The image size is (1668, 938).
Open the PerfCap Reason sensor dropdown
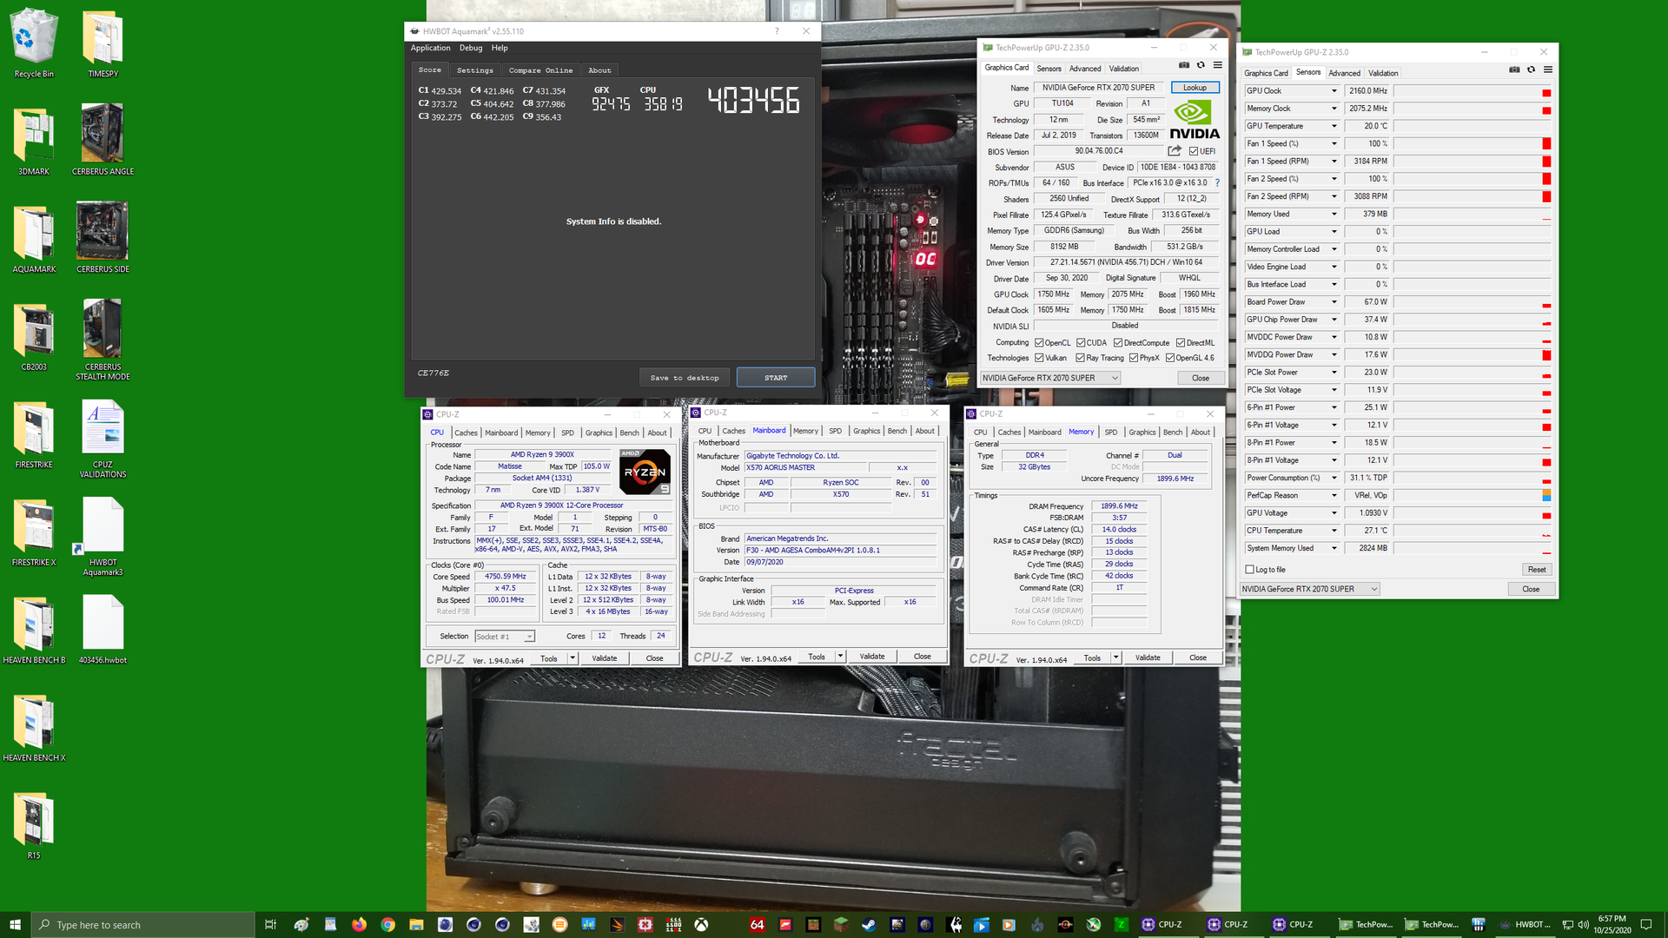[1334, 496]
